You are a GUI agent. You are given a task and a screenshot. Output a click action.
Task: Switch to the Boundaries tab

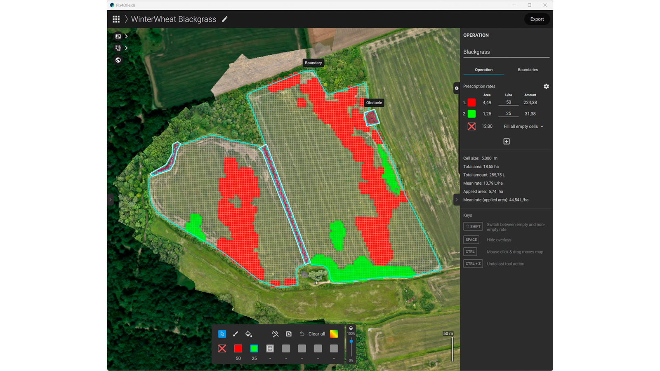click(528, 70)
